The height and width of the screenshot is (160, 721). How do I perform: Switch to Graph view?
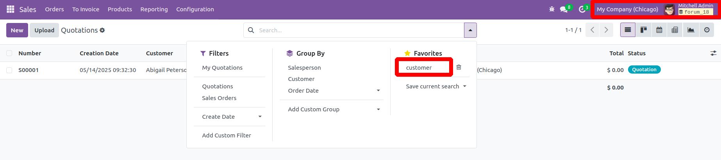(x=691, y=30)
